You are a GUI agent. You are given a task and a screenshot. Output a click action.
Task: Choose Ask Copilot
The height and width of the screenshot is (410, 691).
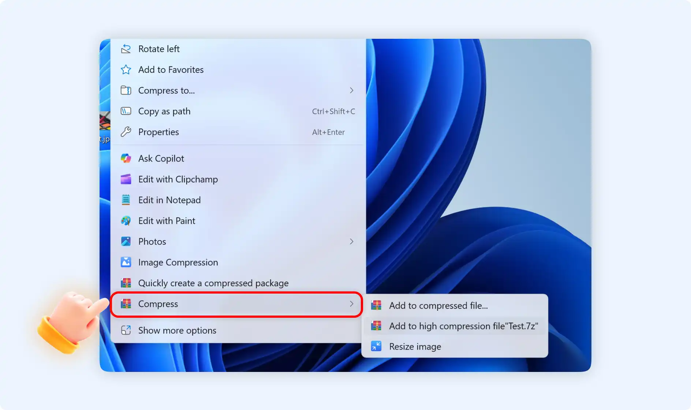238,159
